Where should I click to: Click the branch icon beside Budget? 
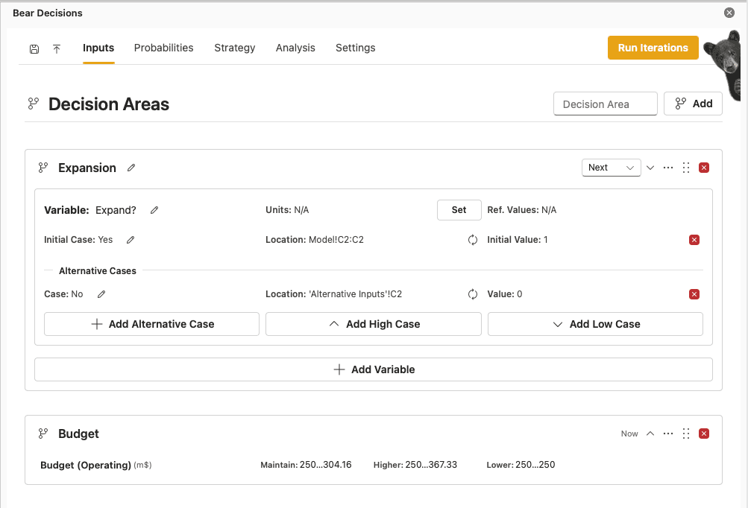pyautogui.click(x=43, y=434)
